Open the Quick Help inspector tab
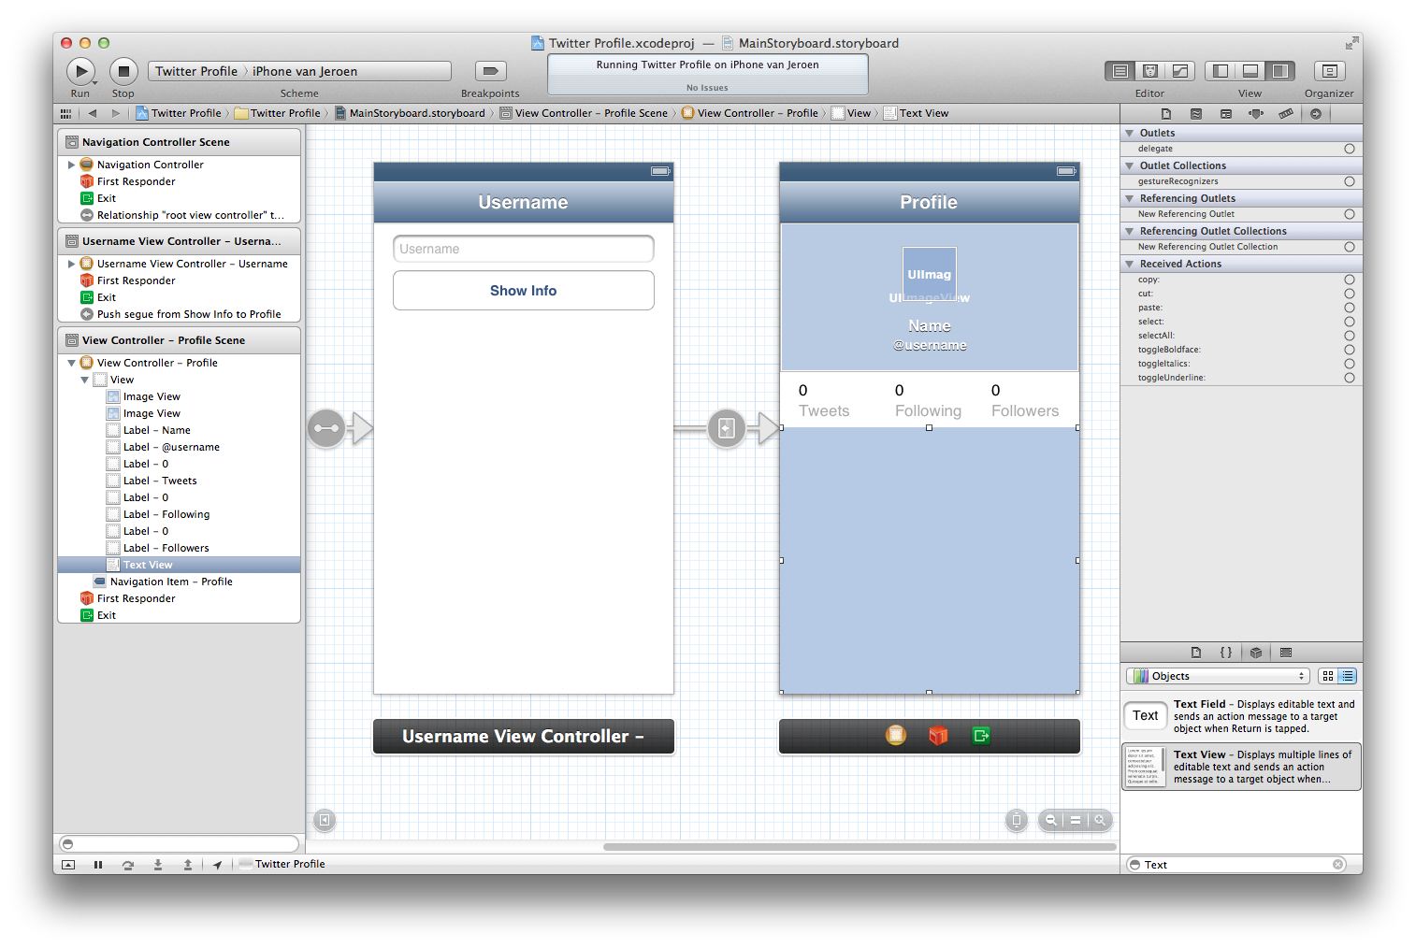This screenshot has width=1416, height=948. (x=1196, y=114)
